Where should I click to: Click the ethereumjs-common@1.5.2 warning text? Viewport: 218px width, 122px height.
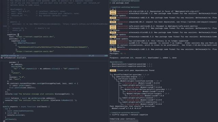coord(173,37)
